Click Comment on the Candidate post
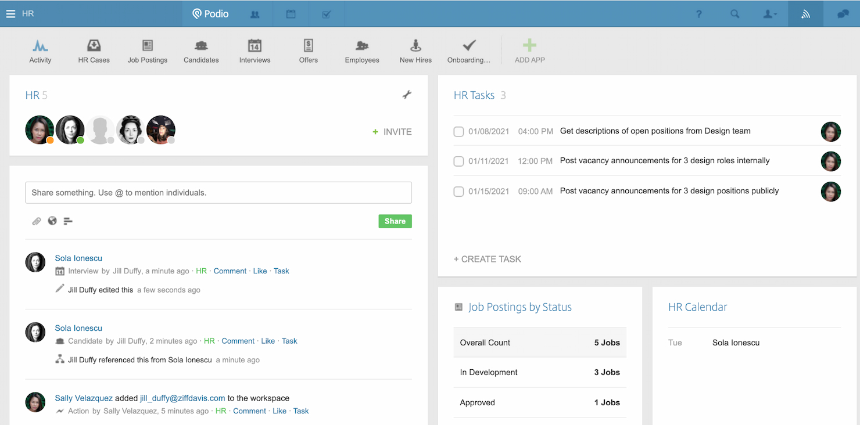 (x=238, y=341)
